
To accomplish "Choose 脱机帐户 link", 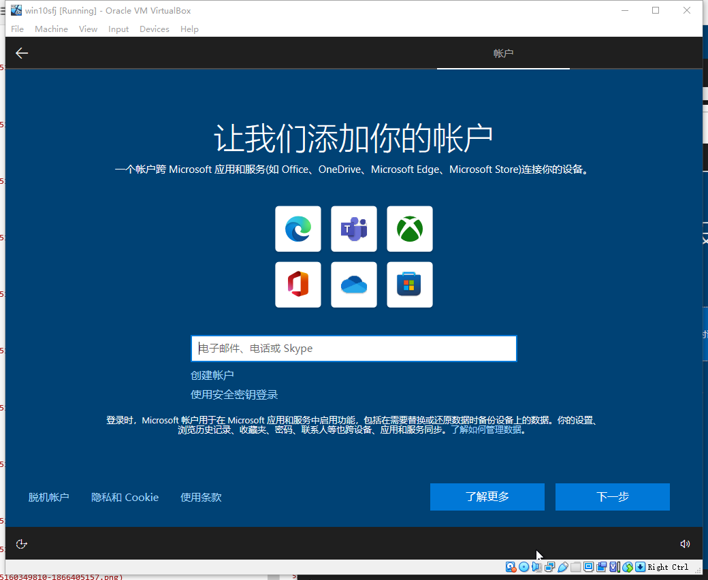I will tap(49, 497).
